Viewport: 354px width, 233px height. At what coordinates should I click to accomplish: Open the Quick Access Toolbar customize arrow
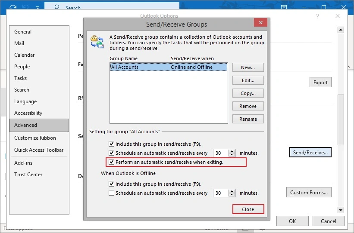click(x=38, y=8)
